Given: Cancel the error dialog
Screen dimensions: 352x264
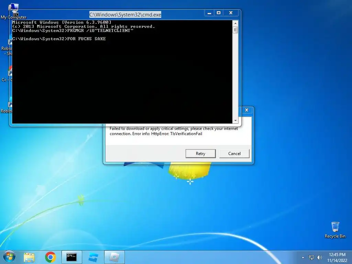Looking at the screenshot, I should point(234,154).
